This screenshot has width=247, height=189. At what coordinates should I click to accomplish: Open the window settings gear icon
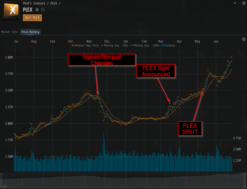click(x=244, y=3)
